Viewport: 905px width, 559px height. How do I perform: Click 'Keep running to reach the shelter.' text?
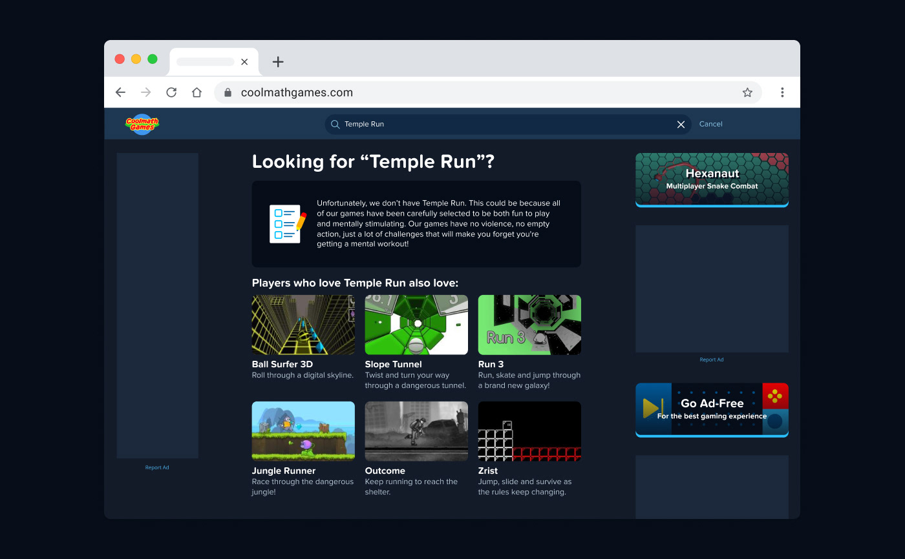(x=411, y=487)
